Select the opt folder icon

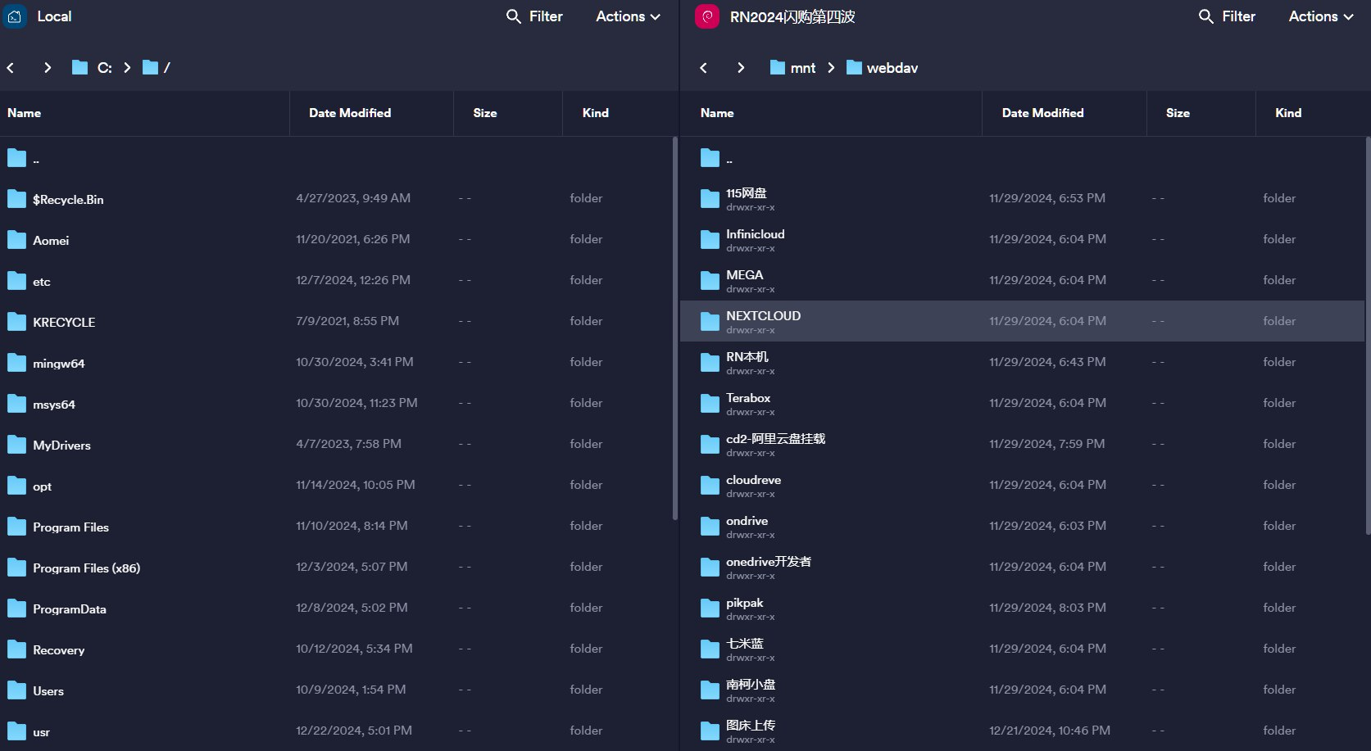point(17,486)
